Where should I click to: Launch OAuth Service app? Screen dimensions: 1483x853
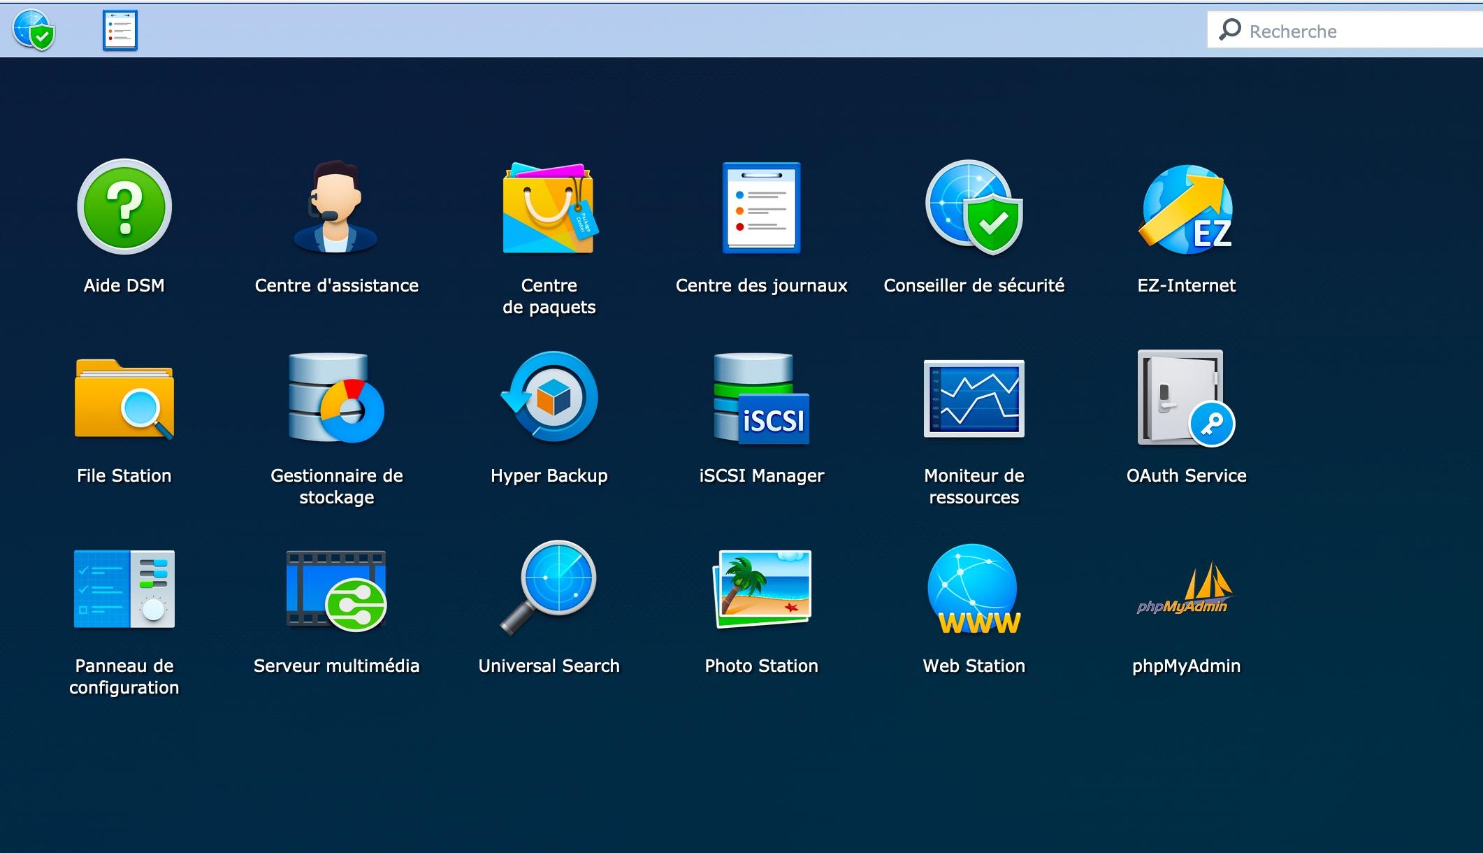click(x=1186, y=398)
